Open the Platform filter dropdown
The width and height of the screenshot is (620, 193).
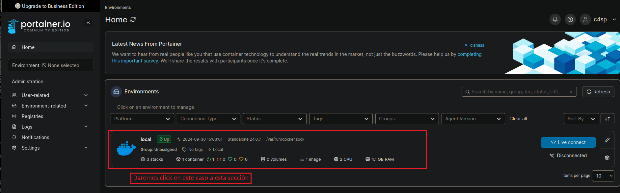[142, 119]
